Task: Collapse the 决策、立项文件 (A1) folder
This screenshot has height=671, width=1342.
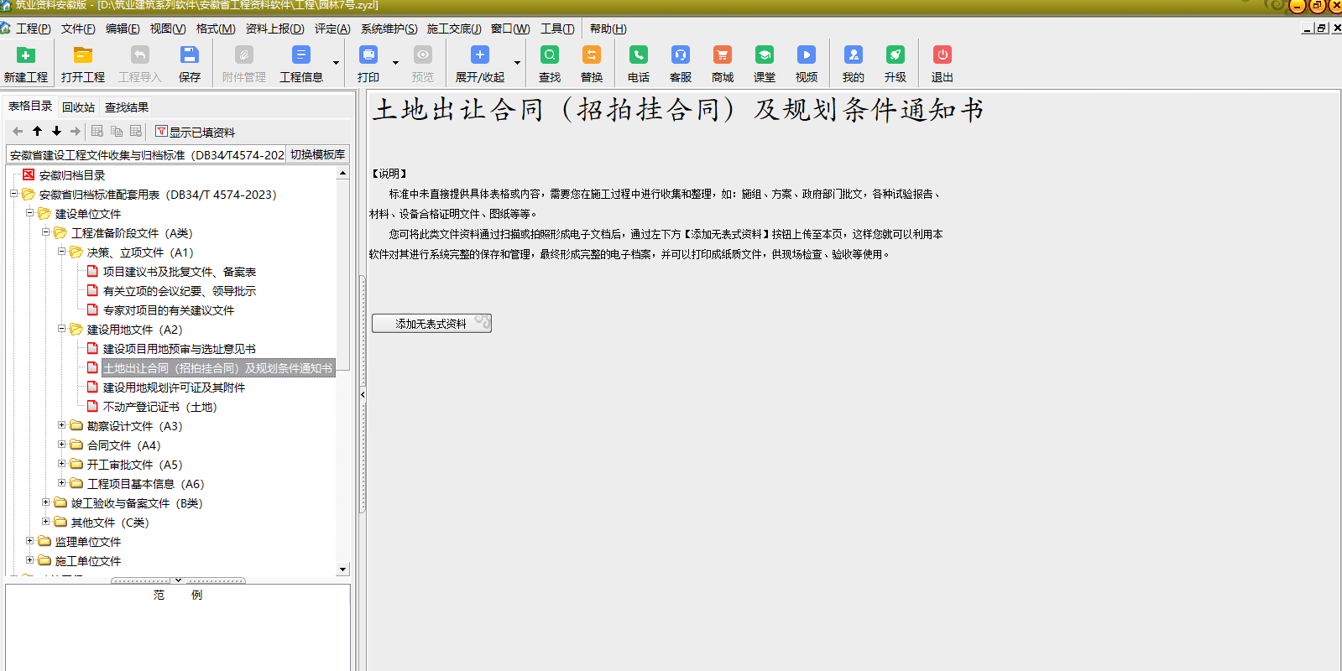Action: [61, 252]
